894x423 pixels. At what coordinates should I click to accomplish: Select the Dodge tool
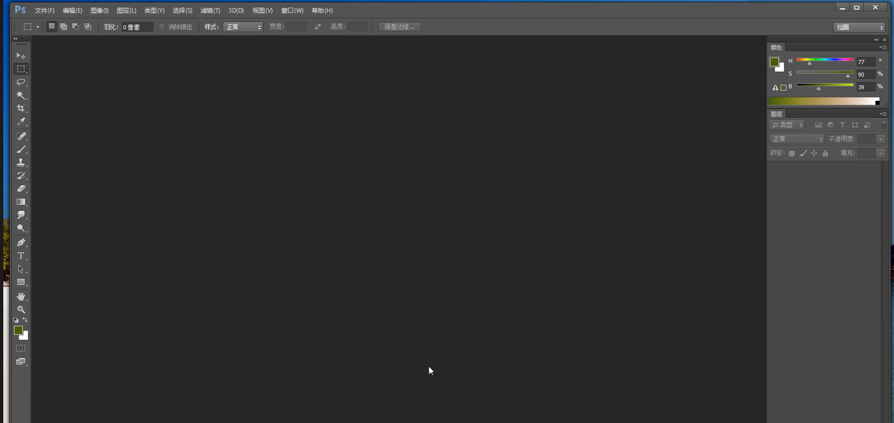pyautogui.click(x=21, y=228)
